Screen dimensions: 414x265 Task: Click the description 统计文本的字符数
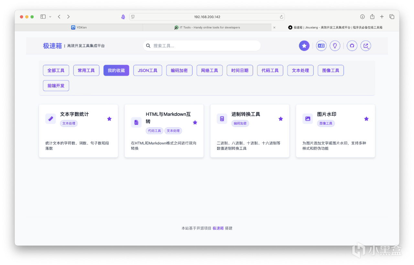click(78, 146)
